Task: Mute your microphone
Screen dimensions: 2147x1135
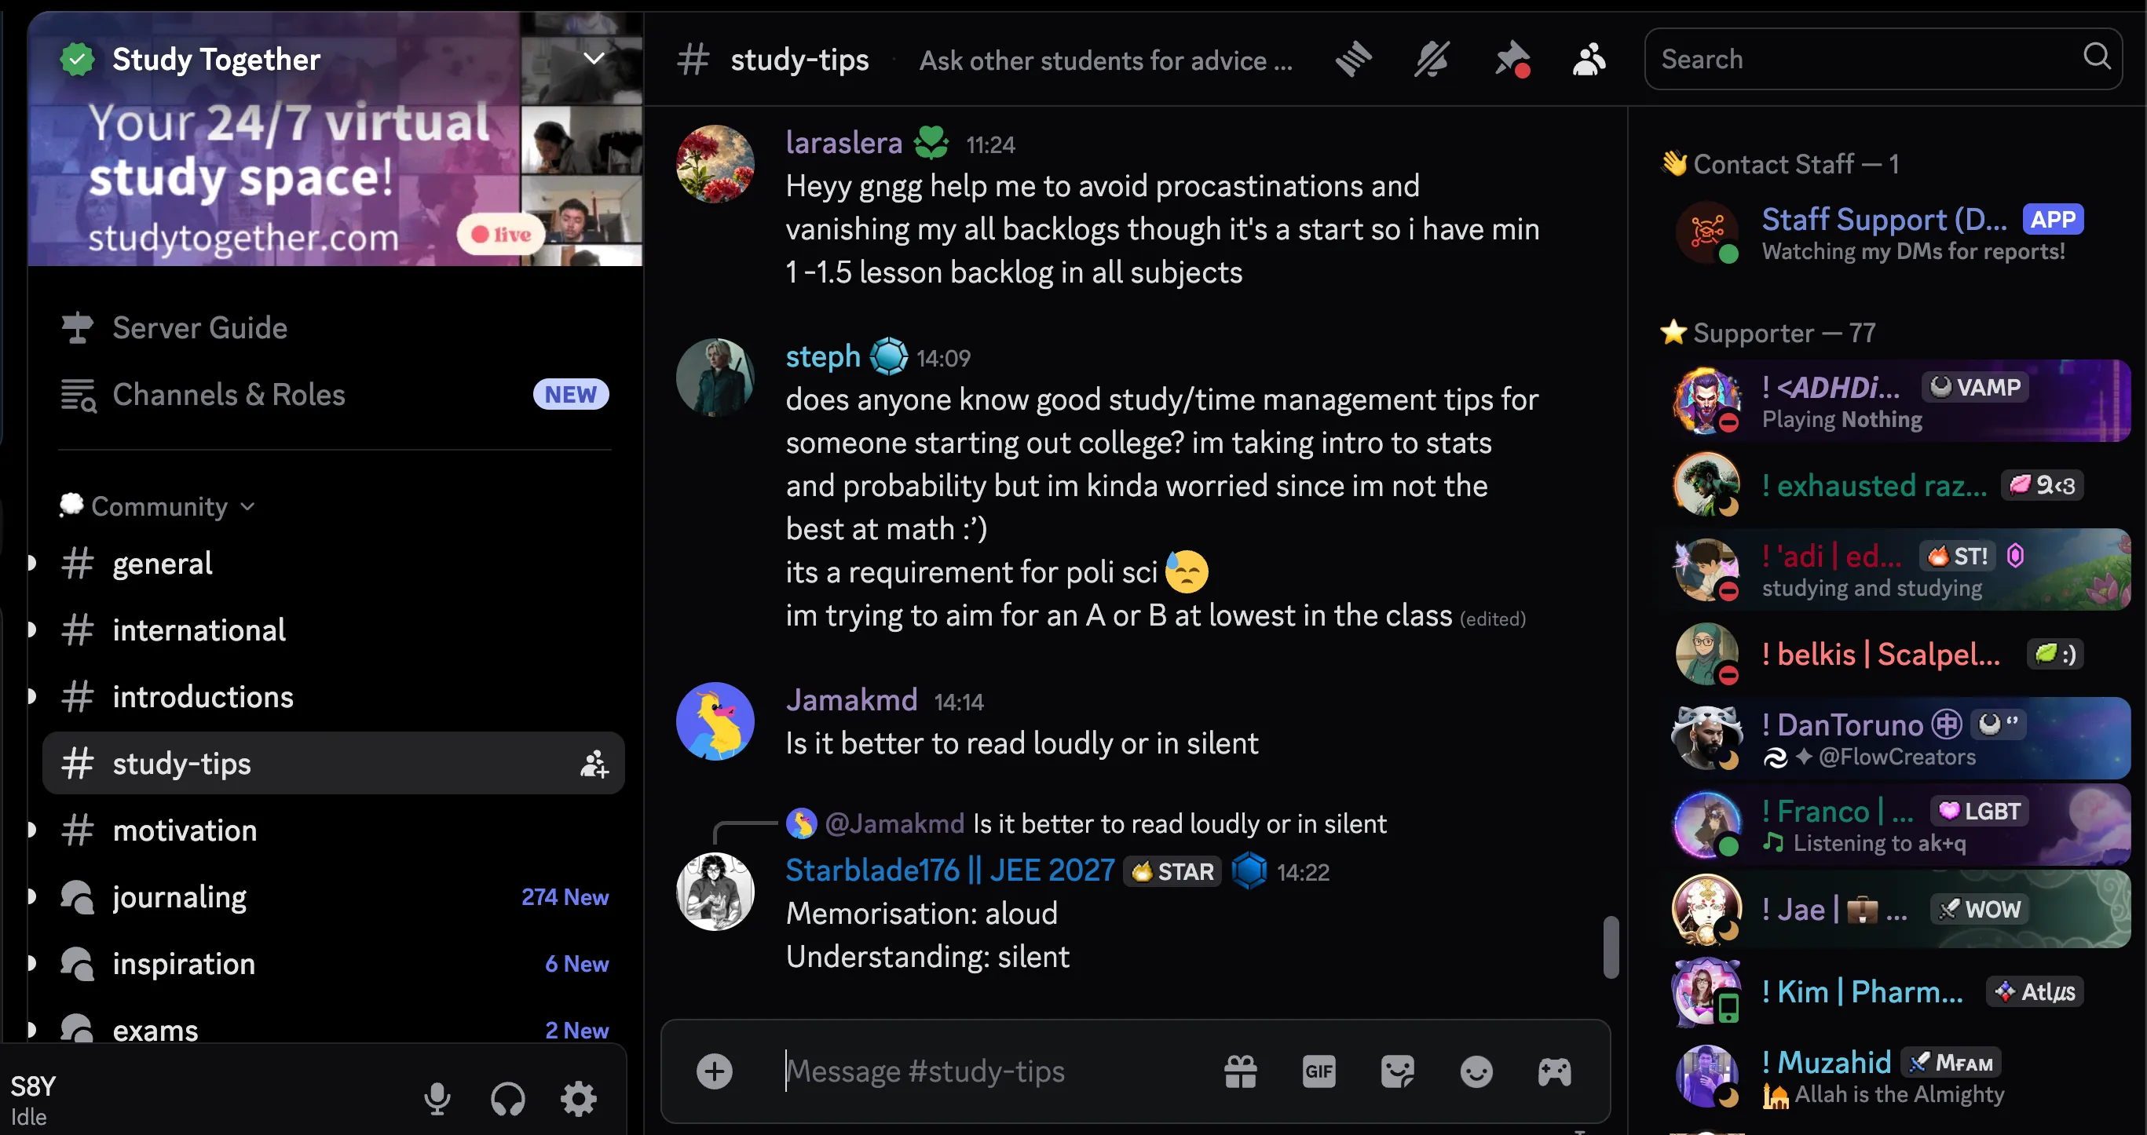Action: click(x=437, y=1098)
